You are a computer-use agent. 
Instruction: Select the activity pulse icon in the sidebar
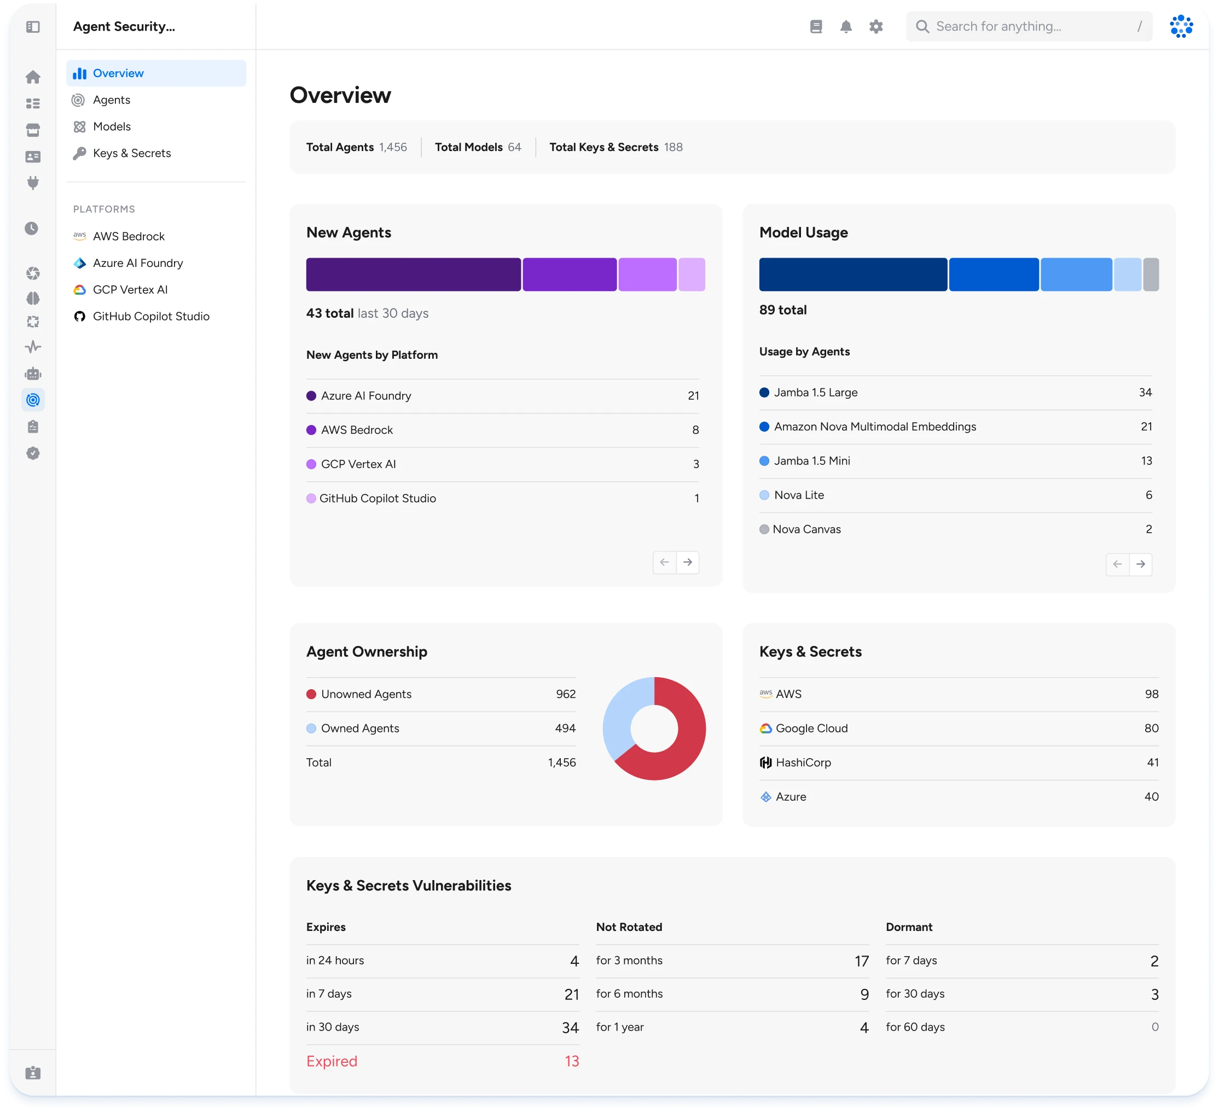pyautogui.click(x=33, y=346)
